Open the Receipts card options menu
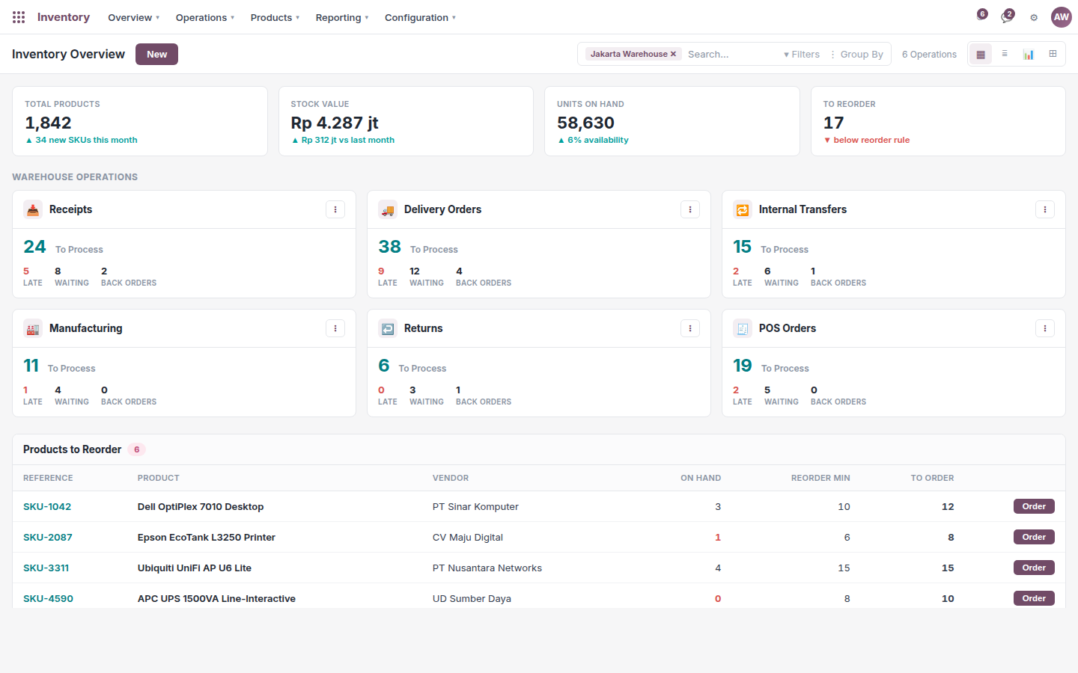Screen dimensions: 1078x673 [x=335, y=209]
